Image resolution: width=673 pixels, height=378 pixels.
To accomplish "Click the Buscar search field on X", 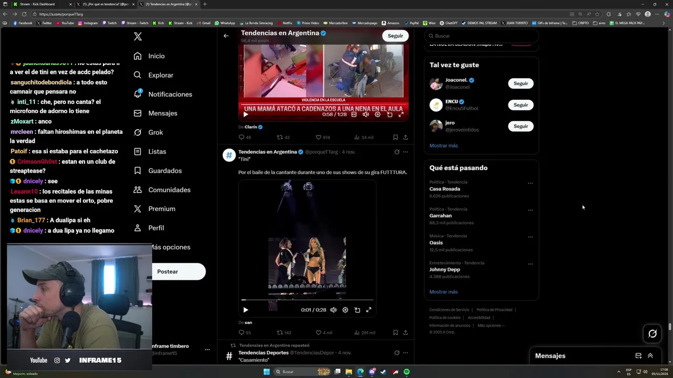I will point(481,36).
